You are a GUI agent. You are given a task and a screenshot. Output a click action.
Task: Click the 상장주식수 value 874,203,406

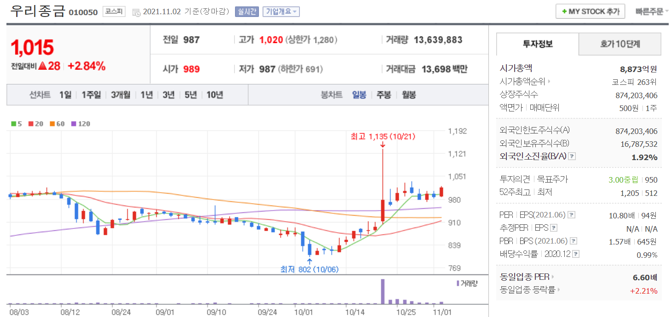coord(637,95)
